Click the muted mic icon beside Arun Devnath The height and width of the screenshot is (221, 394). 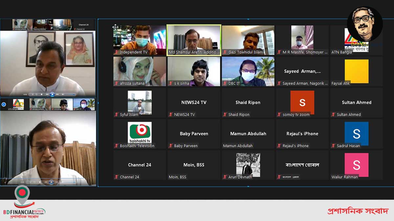(x=225, y=177)
